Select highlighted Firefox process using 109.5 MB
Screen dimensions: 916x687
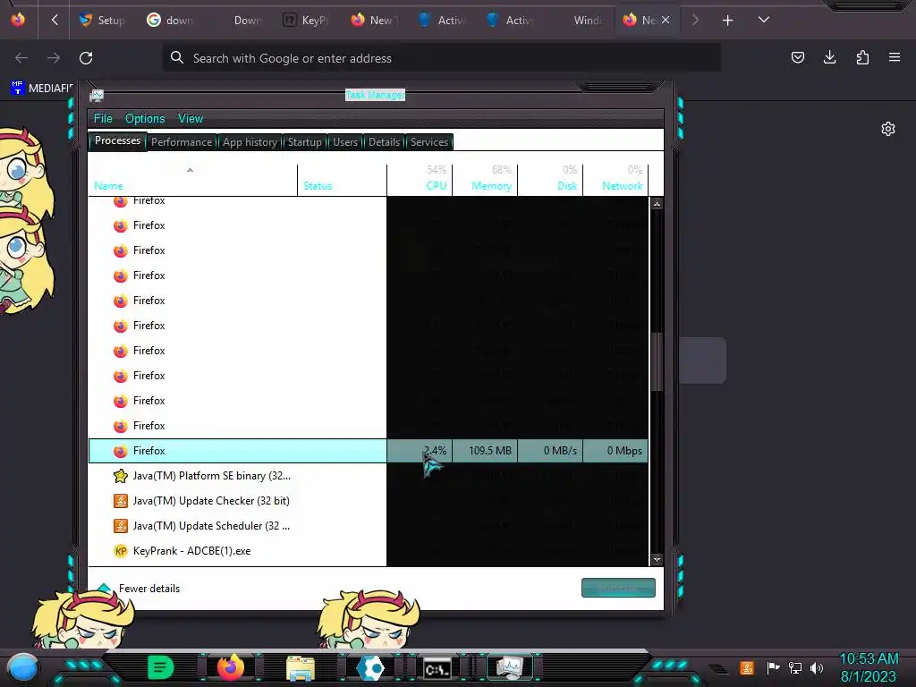(368, 451)
